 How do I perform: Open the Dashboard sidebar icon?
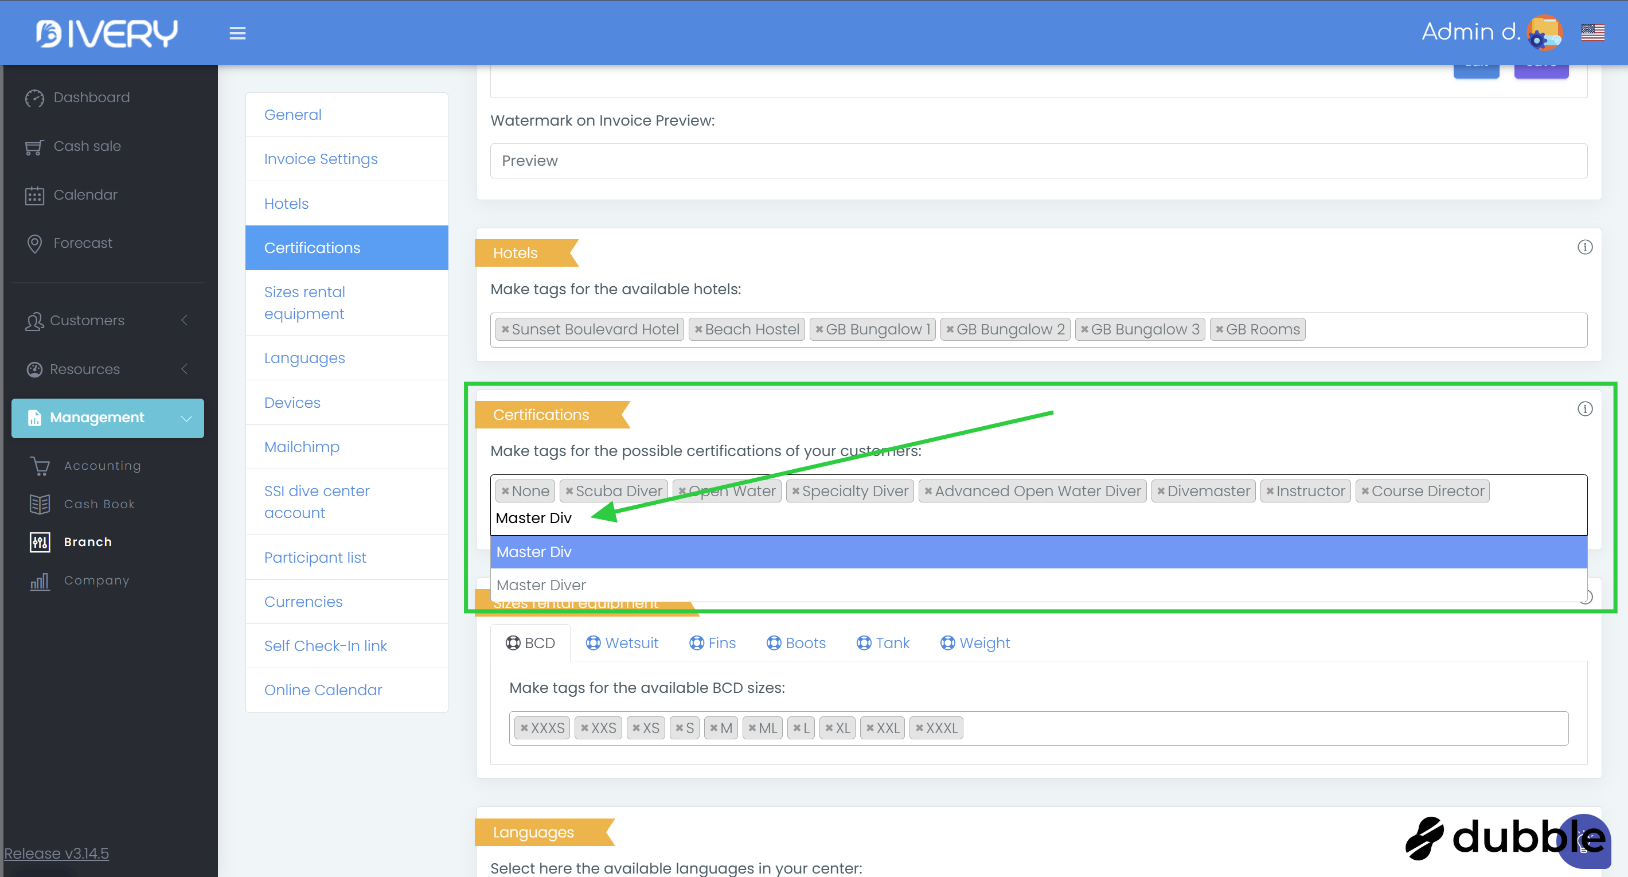[34, 98]
